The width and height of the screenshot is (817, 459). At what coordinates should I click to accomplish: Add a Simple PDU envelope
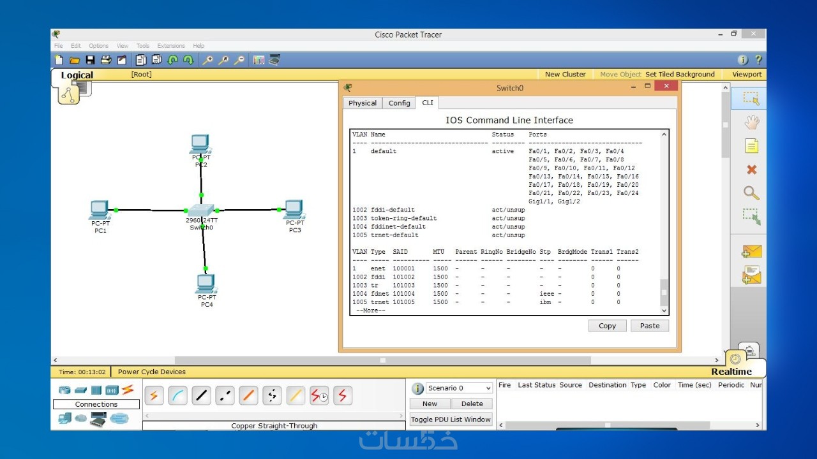click(x=751, y=252)
